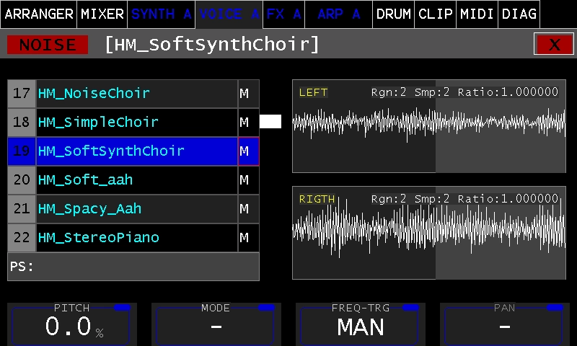577x346 pixels.
Task: Switch to the ARP A tab
Action: click(x=338, y=14)
